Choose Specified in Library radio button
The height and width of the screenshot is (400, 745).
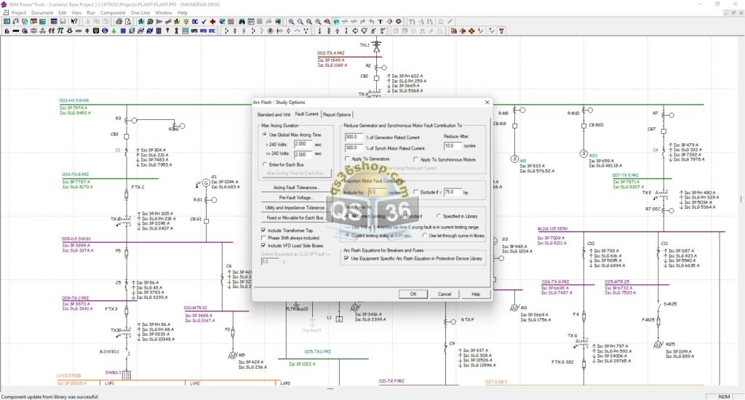[x=439, y=215]
